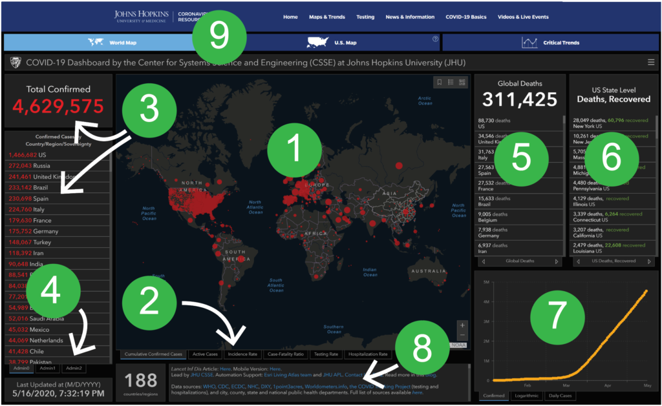Open the Testing menu item
The image size is (662, 406).
(x=365, y=17)
